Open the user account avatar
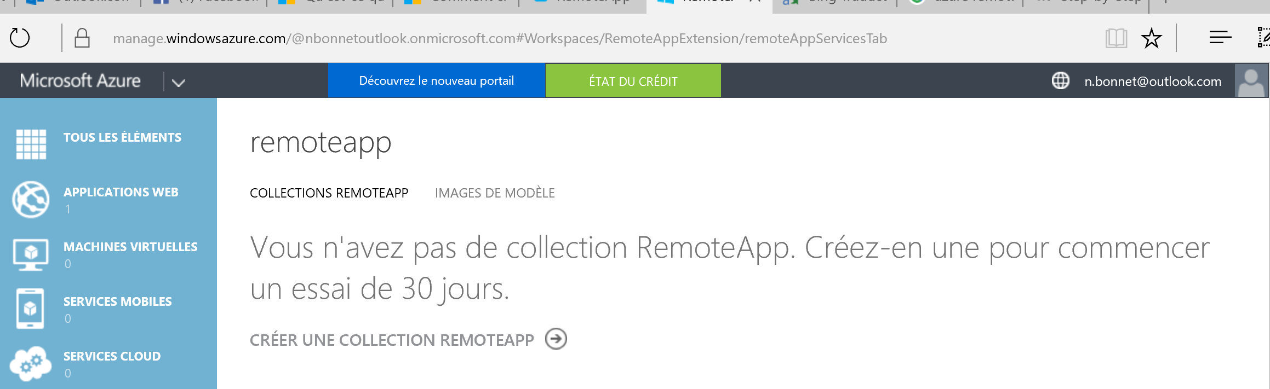Screen dimensions: 1270x389 [x=1251, y=81]
